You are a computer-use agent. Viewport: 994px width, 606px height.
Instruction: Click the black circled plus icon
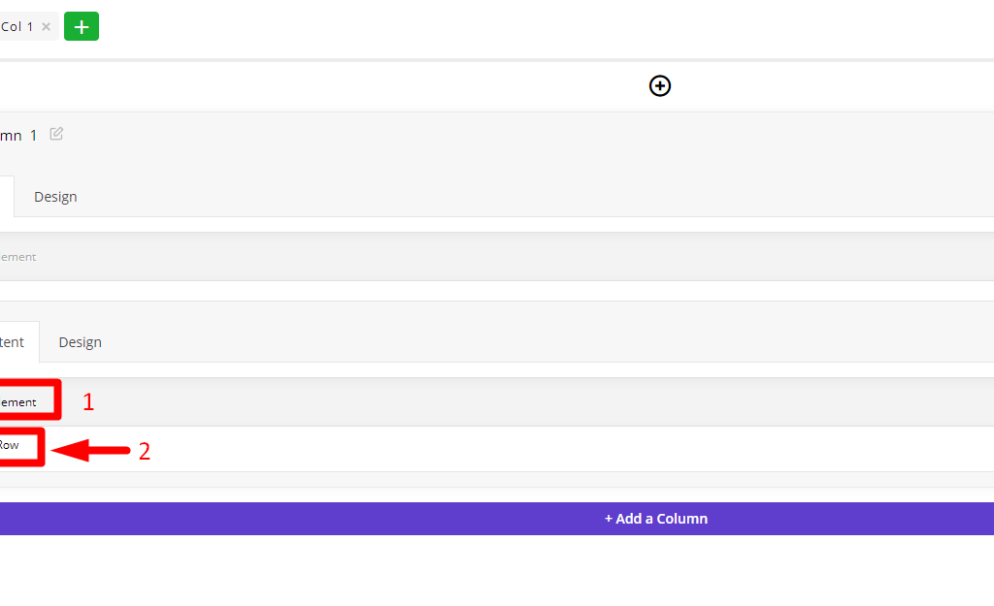660,85
